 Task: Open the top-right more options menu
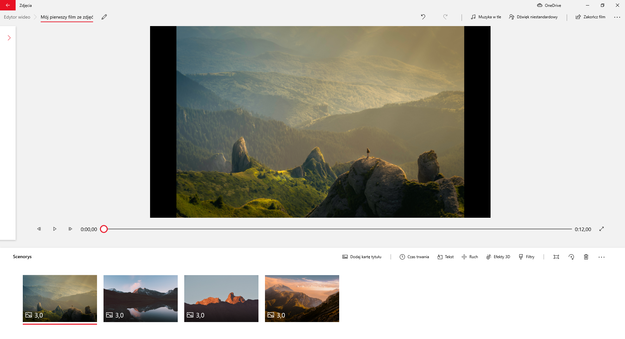(617, 17)
